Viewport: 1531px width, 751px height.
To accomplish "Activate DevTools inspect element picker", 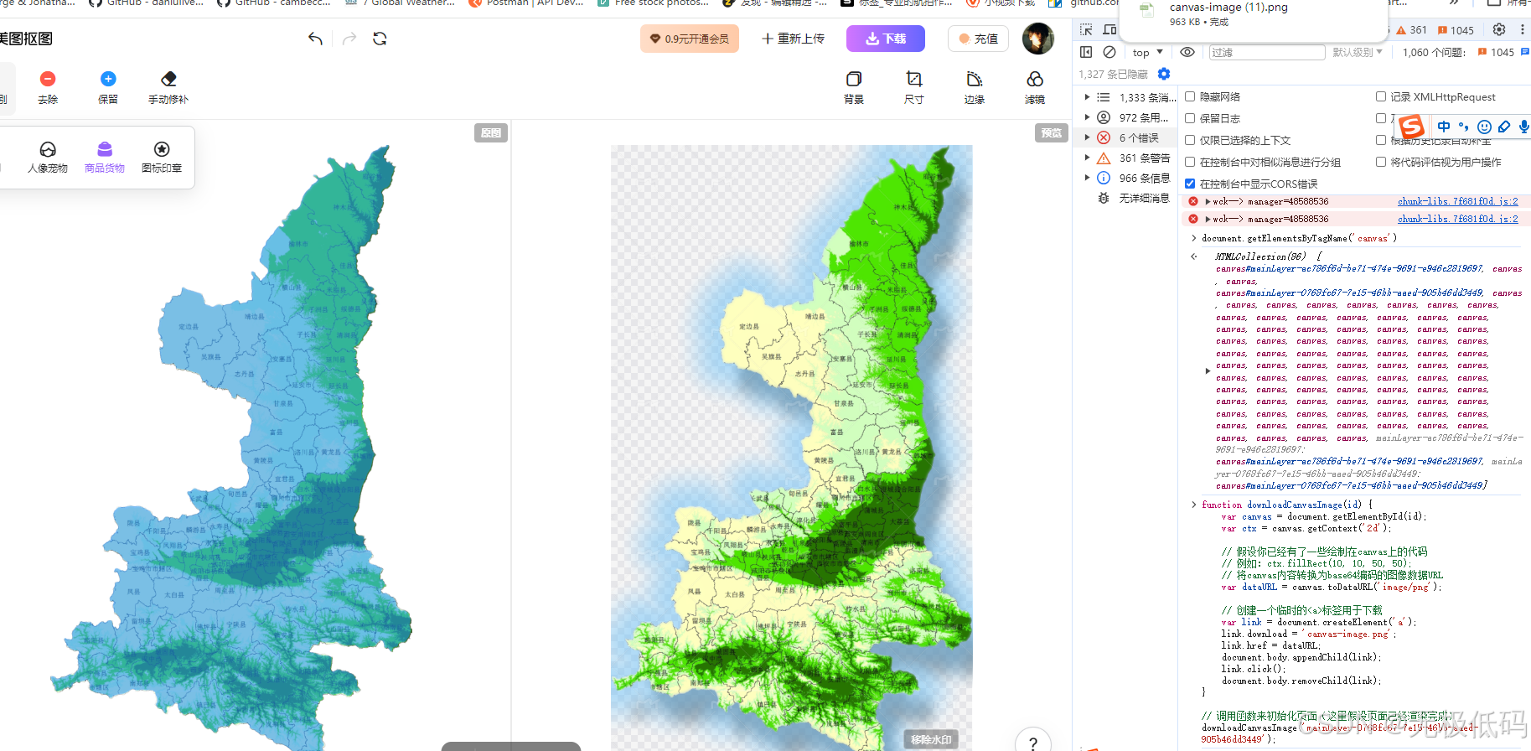I will [1086, 29].
